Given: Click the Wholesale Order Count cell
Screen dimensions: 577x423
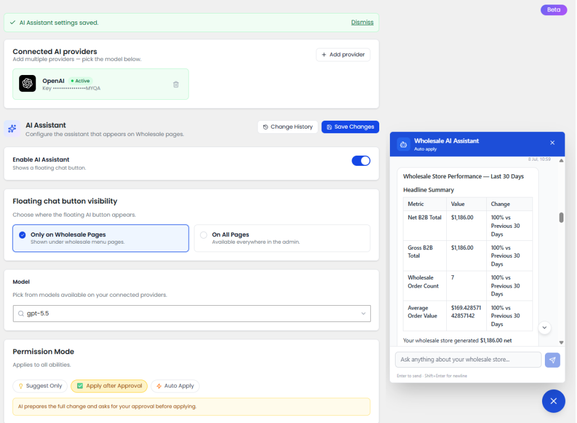Looking at the screenshot, I should [x=425, y=286].
